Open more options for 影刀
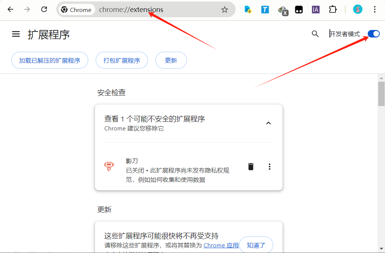The image size is (385, 253). pos(269,167)
